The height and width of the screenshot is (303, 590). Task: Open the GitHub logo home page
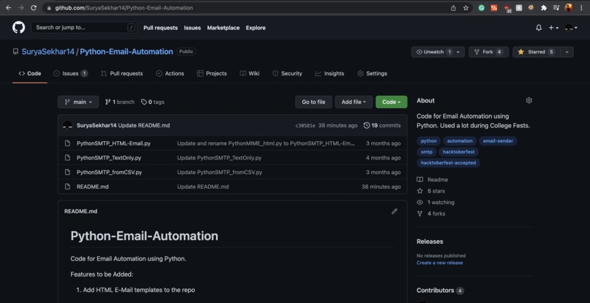click(18, 28)
